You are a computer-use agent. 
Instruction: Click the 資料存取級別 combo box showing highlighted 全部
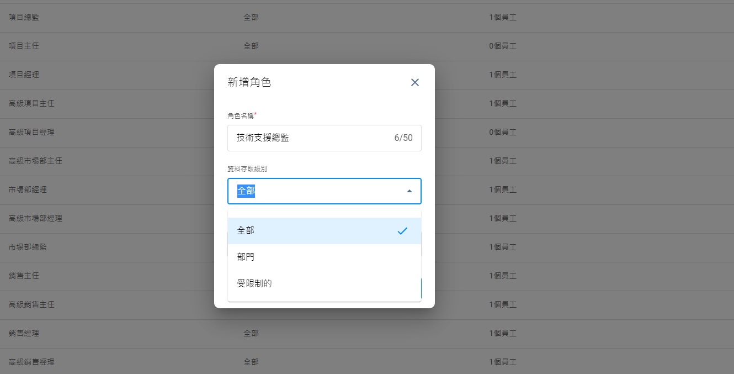pos(315,191)
